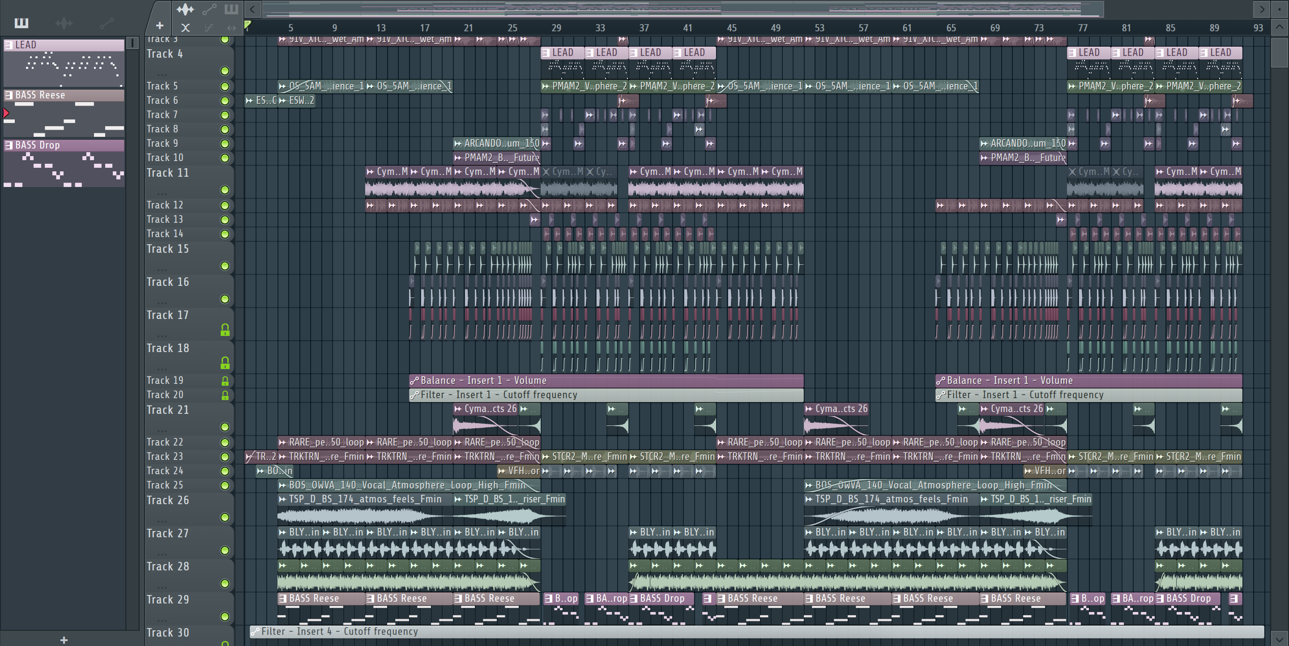
Task: Mute Track 26 with its green LED
Action: pyautogui.click(x=225, y=518)
